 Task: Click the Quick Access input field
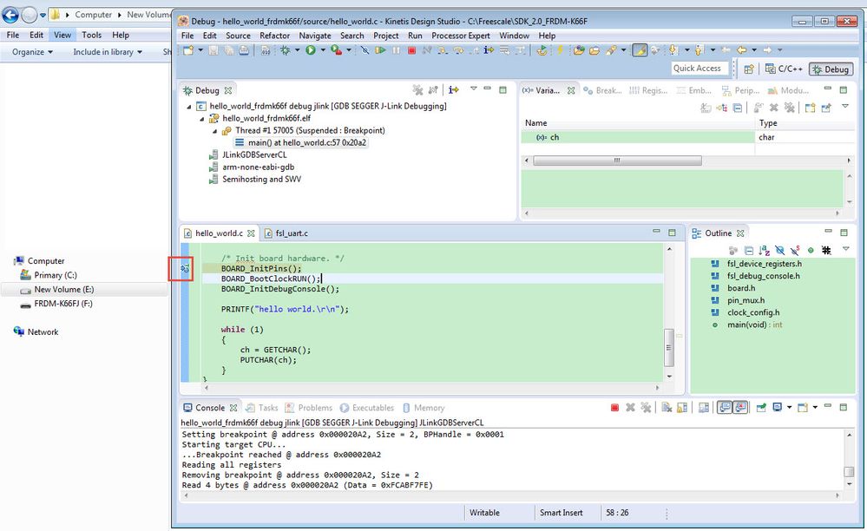[700, 68]
